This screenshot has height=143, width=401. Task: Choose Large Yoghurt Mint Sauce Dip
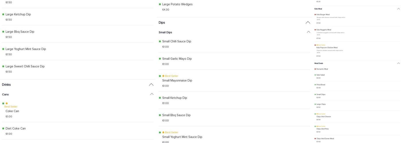click(26, 49)
